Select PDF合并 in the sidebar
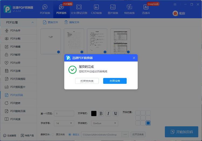This screenshot has width=202, height=141. [x=15, y=31]
